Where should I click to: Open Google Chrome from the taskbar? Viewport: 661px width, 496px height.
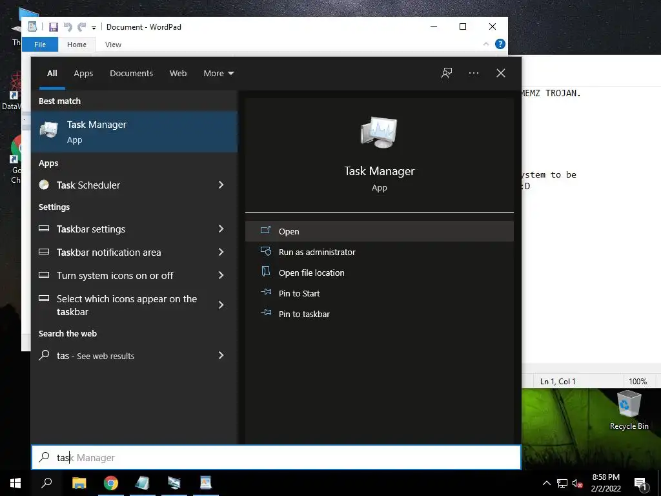[111, 483]
